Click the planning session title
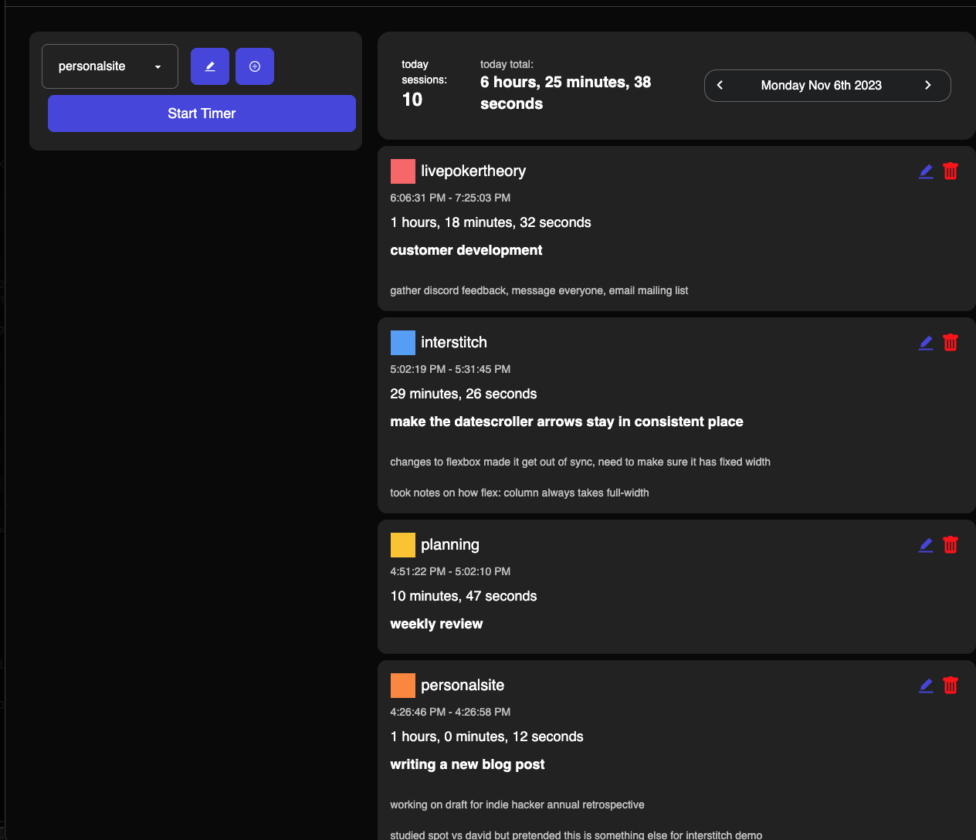This screenshot has height=840, width=976. [450, 545]
